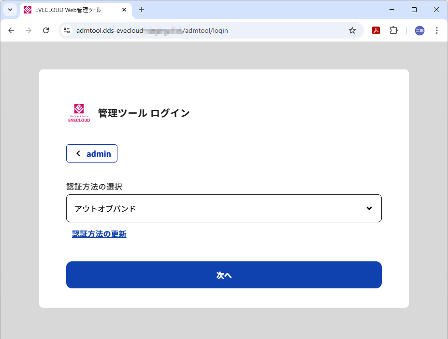Click the admin back button

(92, 154)
